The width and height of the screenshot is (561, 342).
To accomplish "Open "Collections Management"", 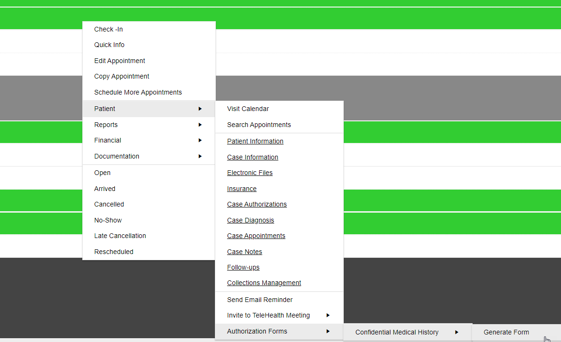I will tap(264, 283).
